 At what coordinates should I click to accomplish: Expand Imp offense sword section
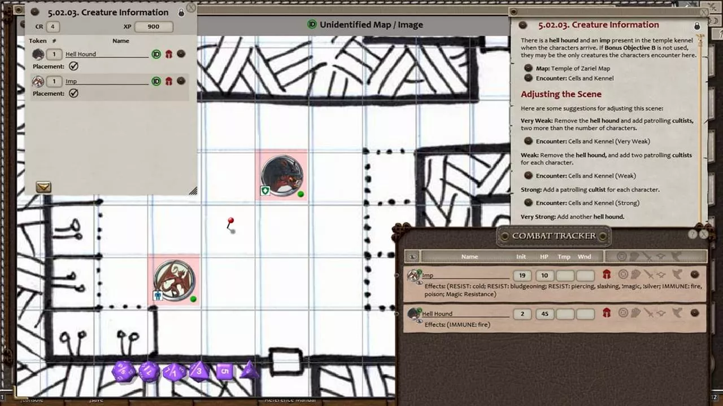pyautogui.click(x=648, y=275)
